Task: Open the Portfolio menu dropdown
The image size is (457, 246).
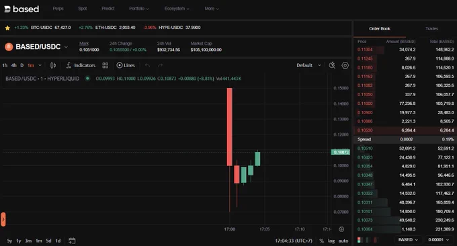Action: 139,9
